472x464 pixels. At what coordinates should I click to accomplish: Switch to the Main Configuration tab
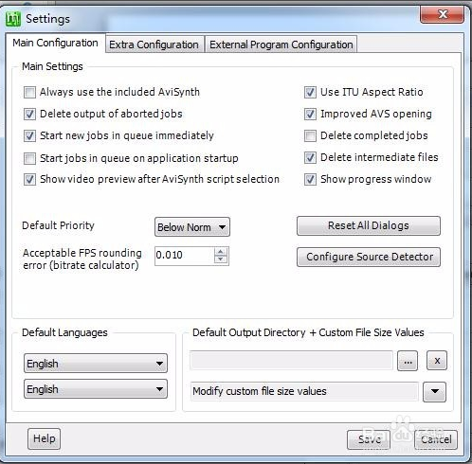tap(55, 43)
